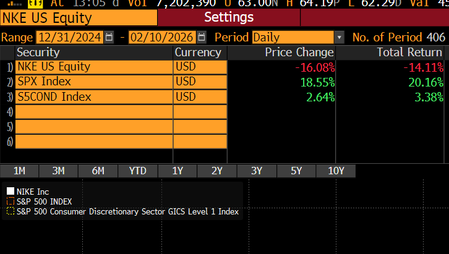449x254 pixels.
Task: Open the start date calendar picker icon
Action: pos(109,37)
